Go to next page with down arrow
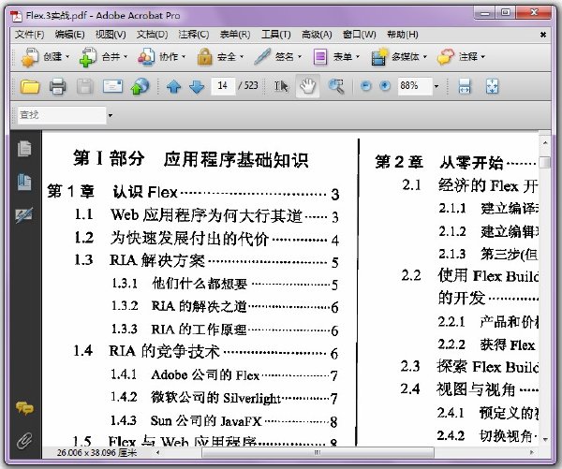 click(197, 87)
